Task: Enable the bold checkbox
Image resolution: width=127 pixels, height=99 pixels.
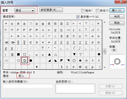Action: click(83, 11)
